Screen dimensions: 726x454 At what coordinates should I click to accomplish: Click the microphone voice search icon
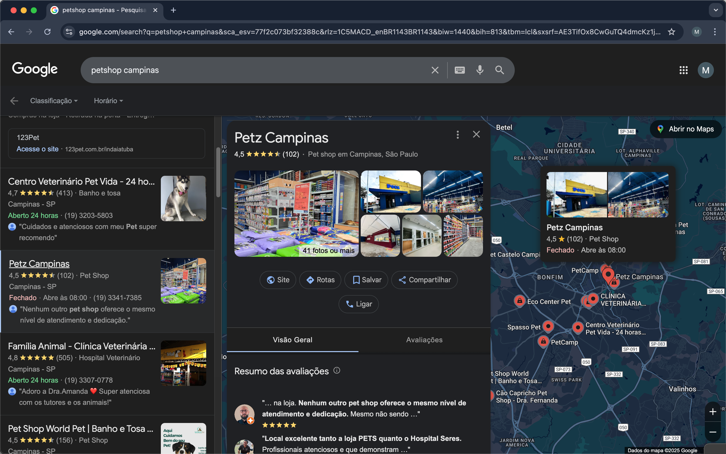[x=480, y=70]
